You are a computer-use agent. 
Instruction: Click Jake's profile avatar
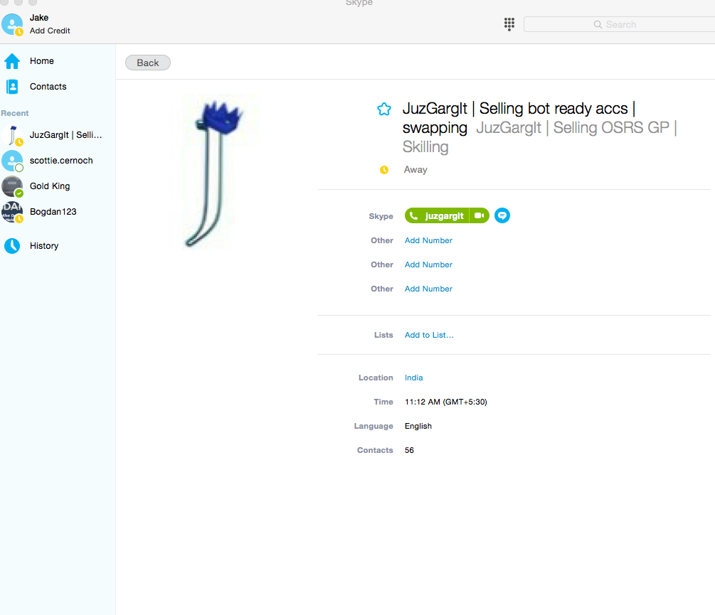(x=12, y=25)
